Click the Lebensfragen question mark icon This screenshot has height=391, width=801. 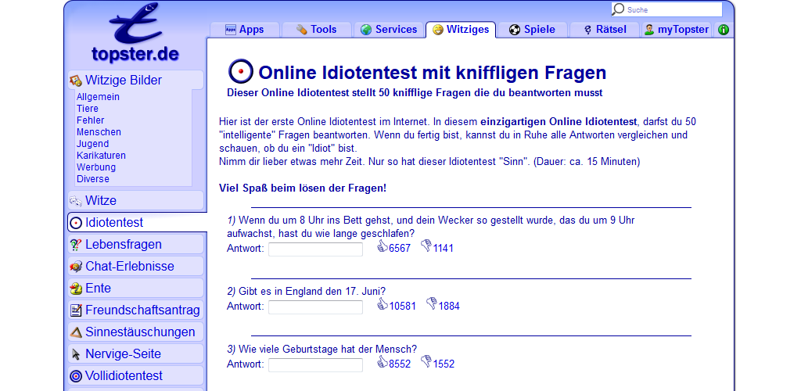[x=76, y=245]
